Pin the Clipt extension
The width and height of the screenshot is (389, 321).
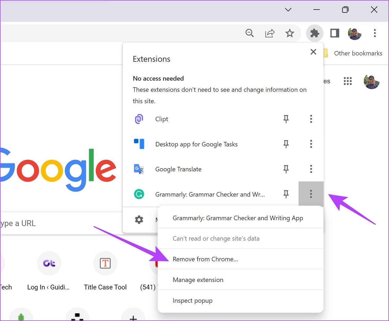286,119
